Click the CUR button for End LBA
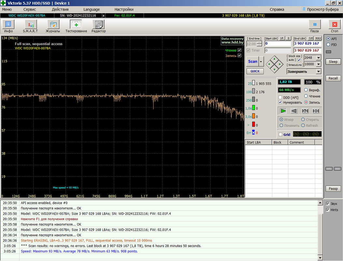This screenshot has width=343, height=261. 311,38
